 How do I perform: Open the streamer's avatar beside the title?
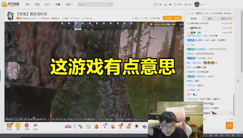(11, 16)
